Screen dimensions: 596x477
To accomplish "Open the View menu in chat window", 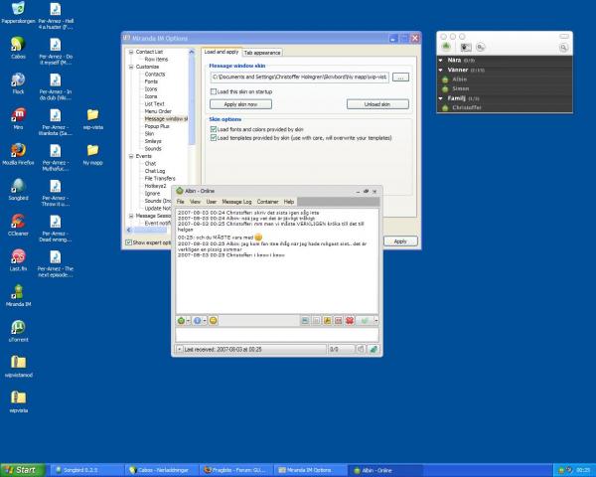I will click(x=195, y=202).
